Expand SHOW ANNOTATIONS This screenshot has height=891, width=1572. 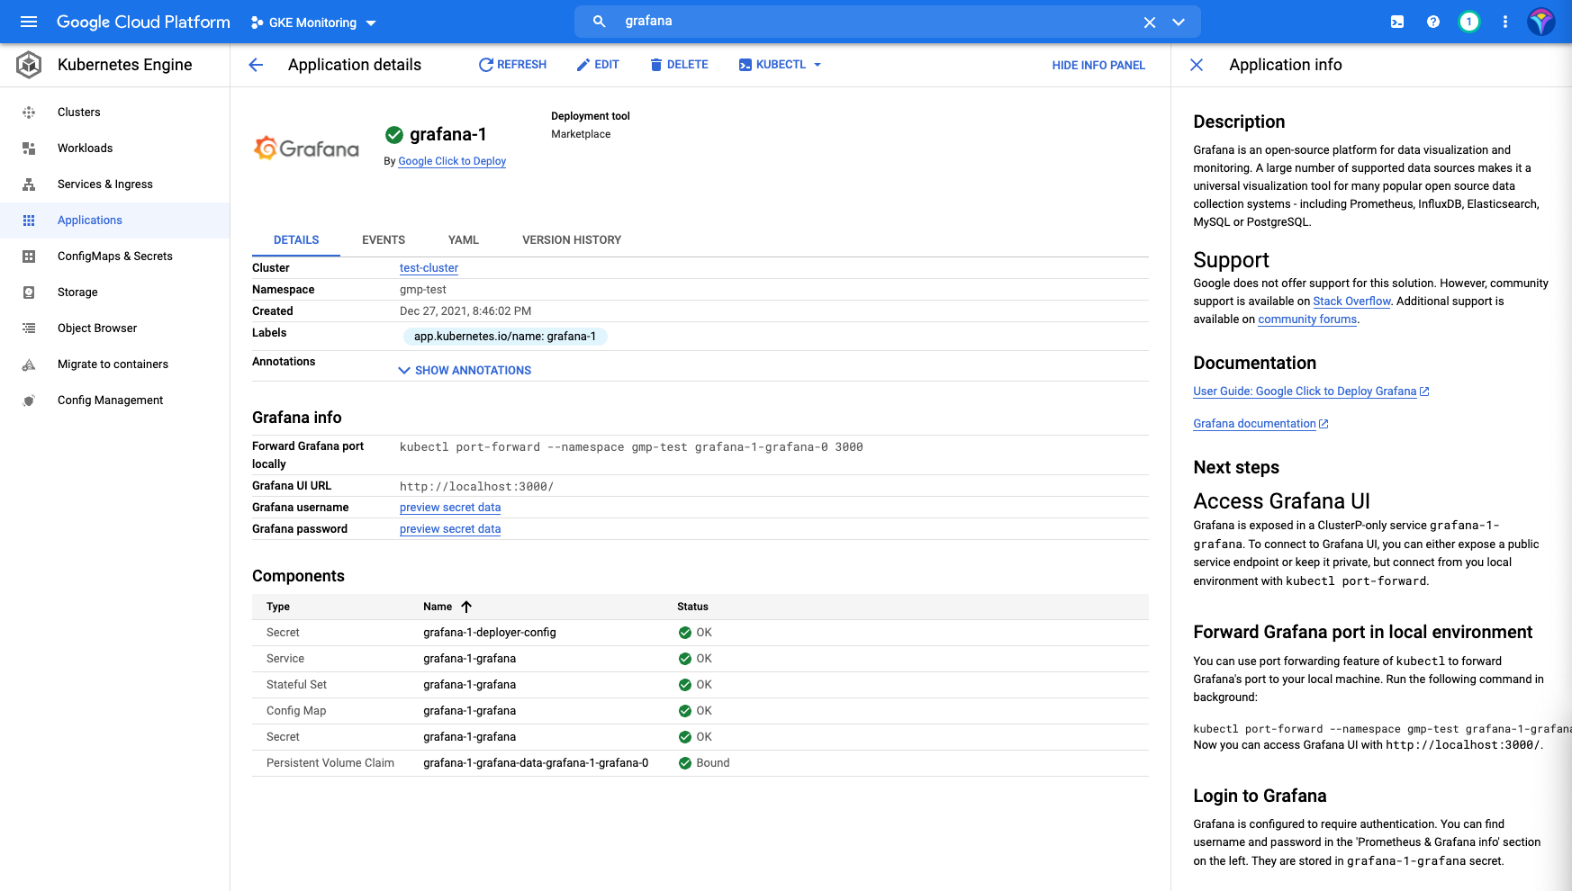[x=465, y=371]
